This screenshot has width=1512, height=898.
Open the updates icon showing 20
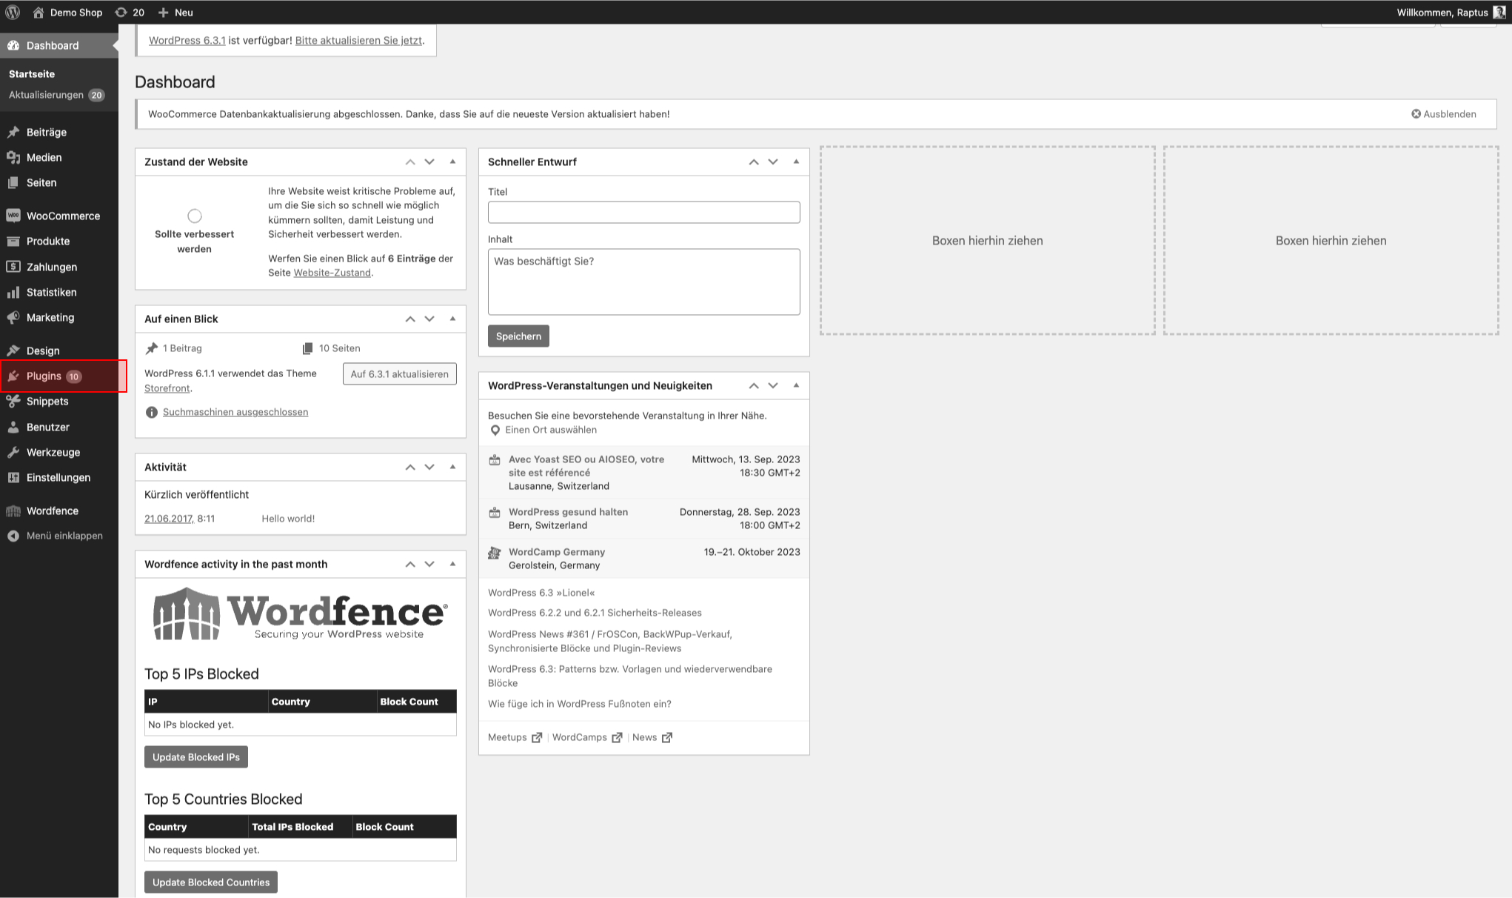(130, 12)
